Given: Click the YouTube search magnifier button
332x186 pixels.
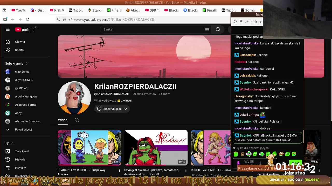Looking at the screenshot, I should pos(218,29).
